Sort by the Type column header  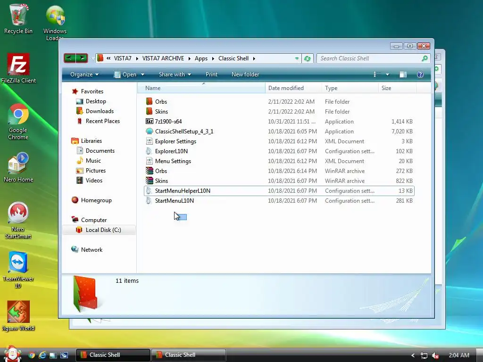coord(350,88)
